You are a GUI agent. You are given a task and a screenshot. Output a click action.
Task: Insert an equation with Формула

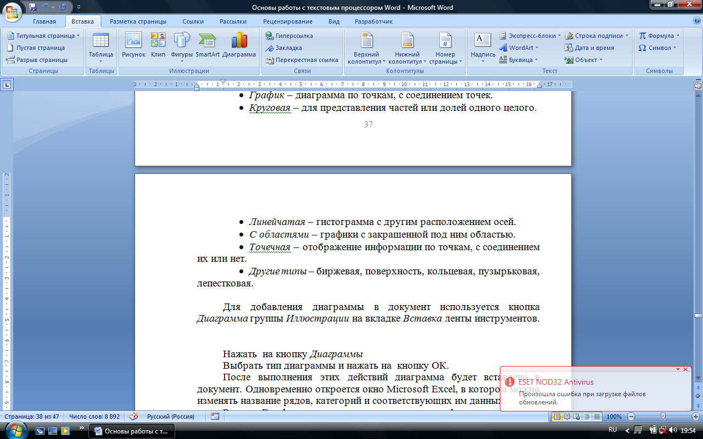pos(659,36)
